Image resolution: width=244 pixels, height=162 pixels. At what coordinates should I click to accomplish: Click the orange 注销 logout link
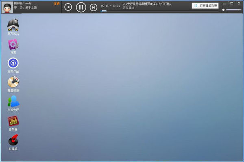click(x=57, y=3)
